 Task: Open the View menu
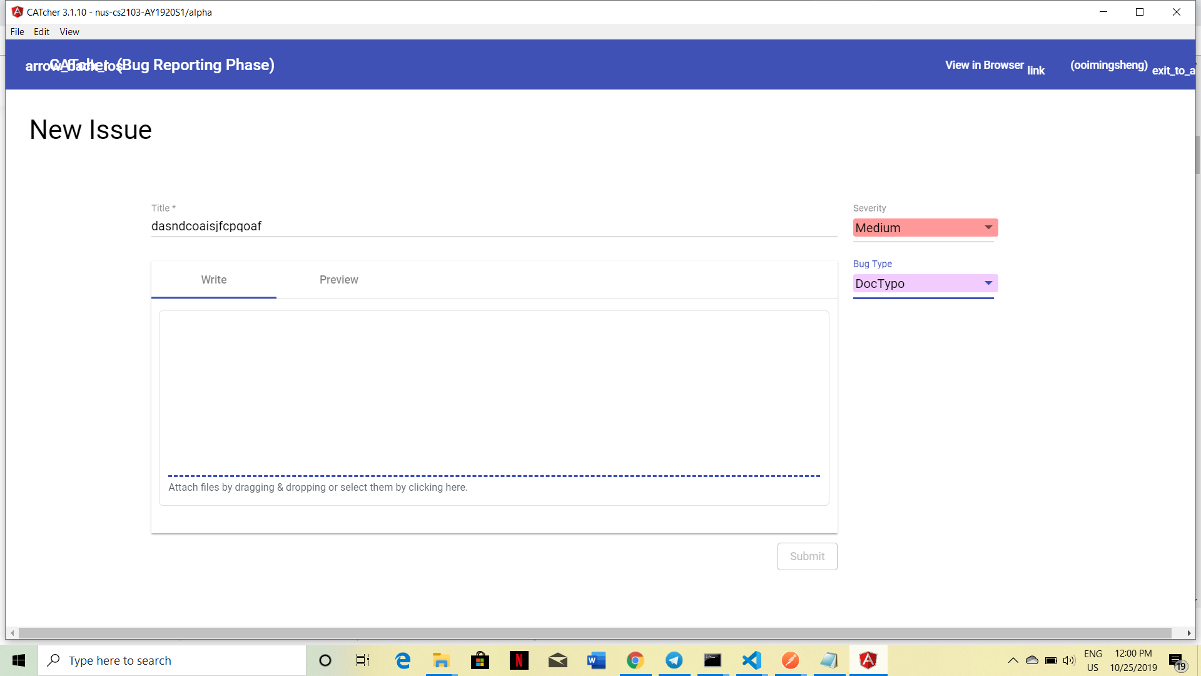(69, 32)
